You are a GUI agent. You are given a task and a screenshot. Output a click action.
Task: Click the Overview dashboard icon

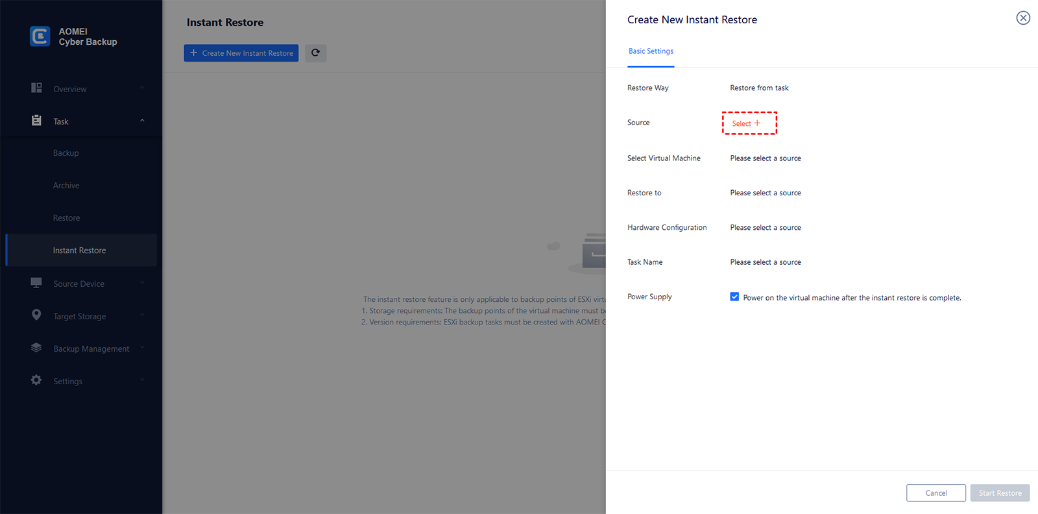tap(36, 88)
